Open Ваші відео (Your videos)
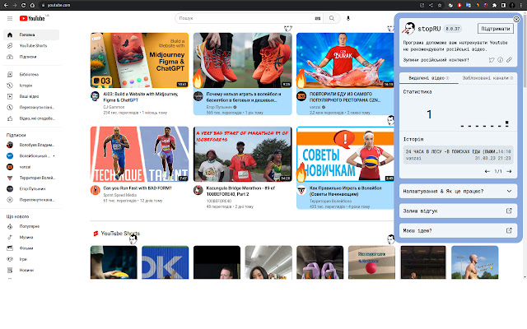 [x=31, y=96]
